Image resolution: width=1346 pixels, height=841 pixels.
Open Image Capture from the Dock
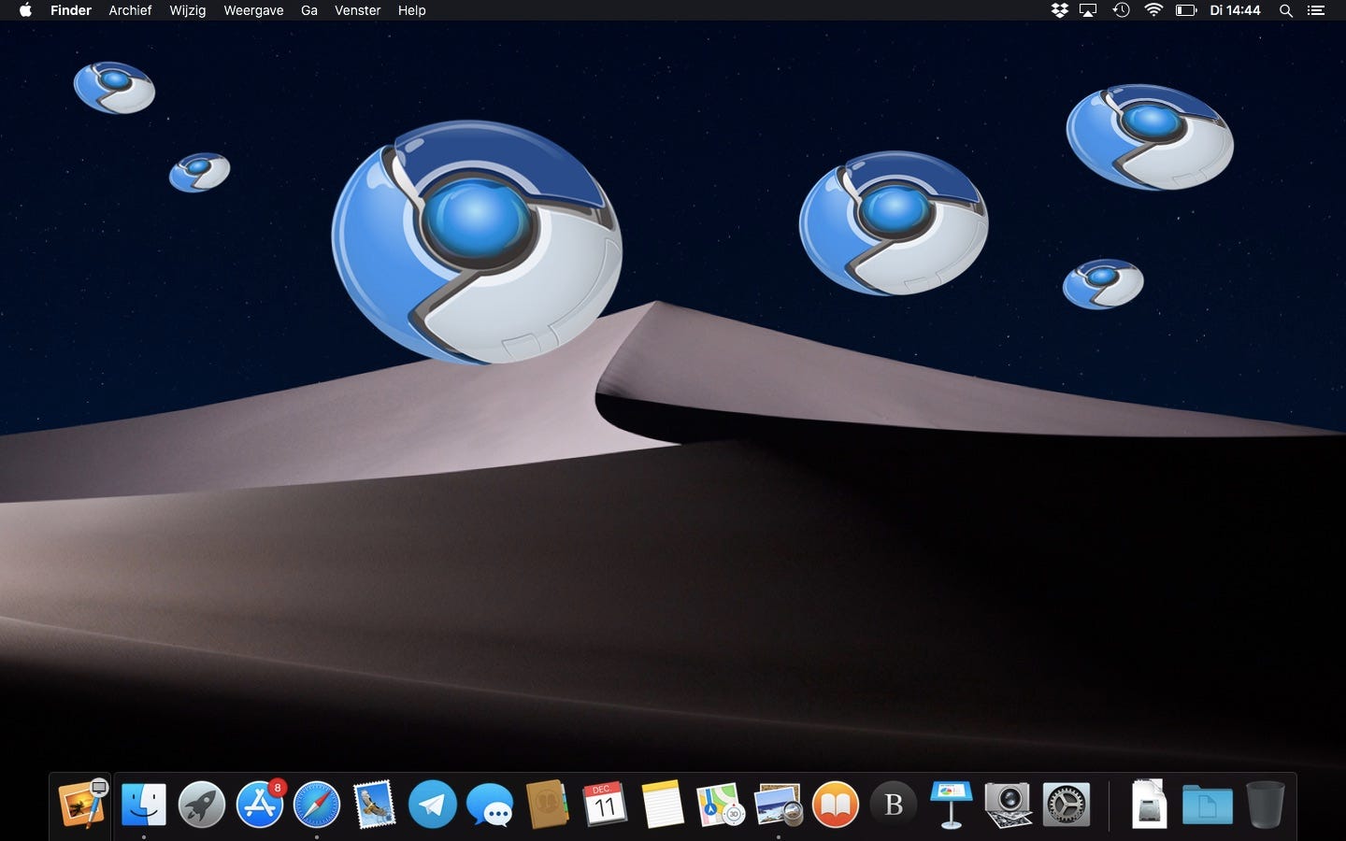point(1009,805)
